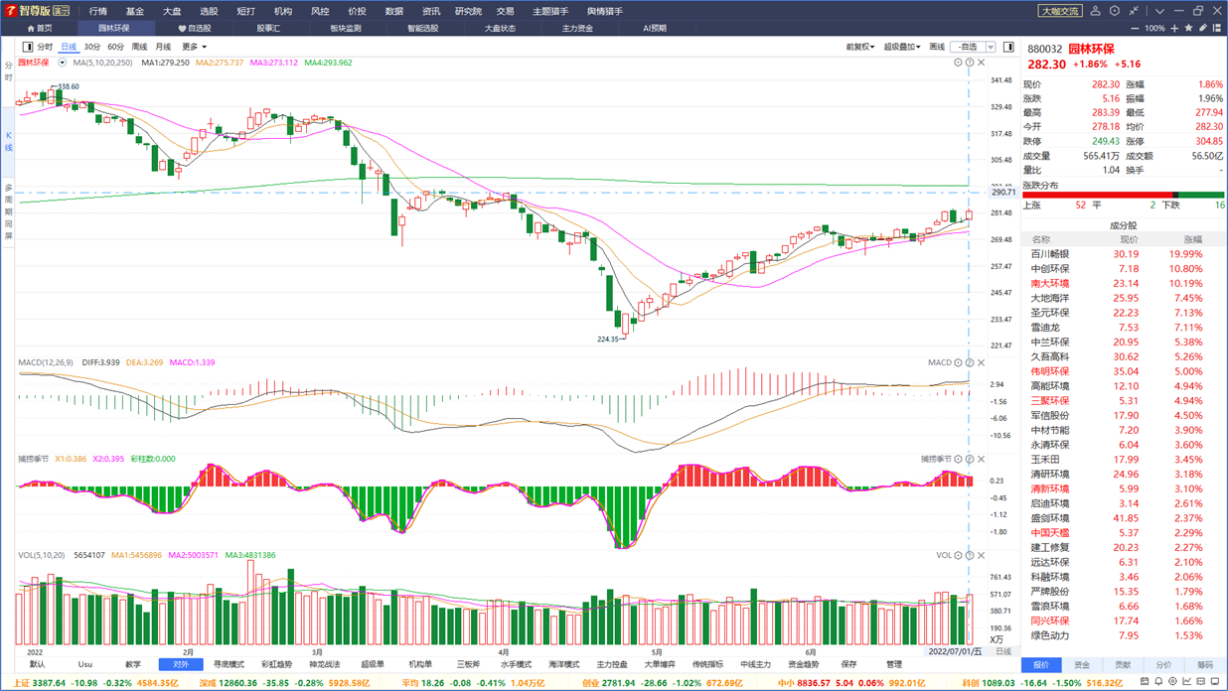This screenshot has width=1228, height=691.
Task: Open the 捕捞季节 panel help question icon
Action: pos(970,459)
